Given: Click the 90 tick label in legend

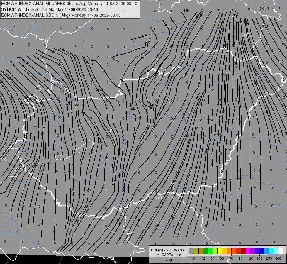Looking at the screenshot, I should (x=240, y=258).
